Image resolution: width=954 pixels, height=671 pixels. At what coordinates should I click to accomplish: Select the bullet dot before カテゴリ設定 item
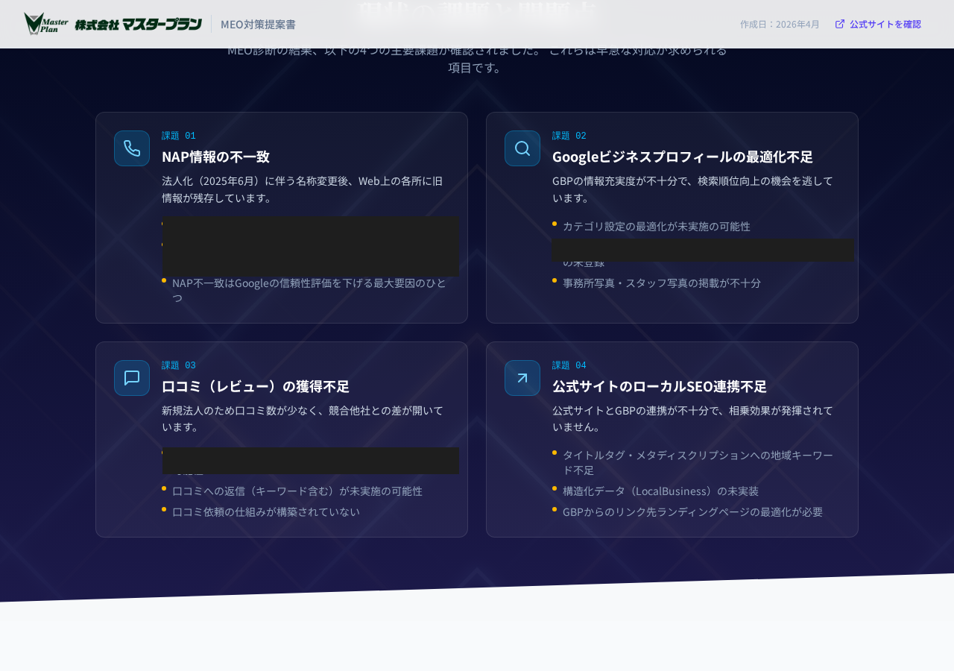pos(554,225)
